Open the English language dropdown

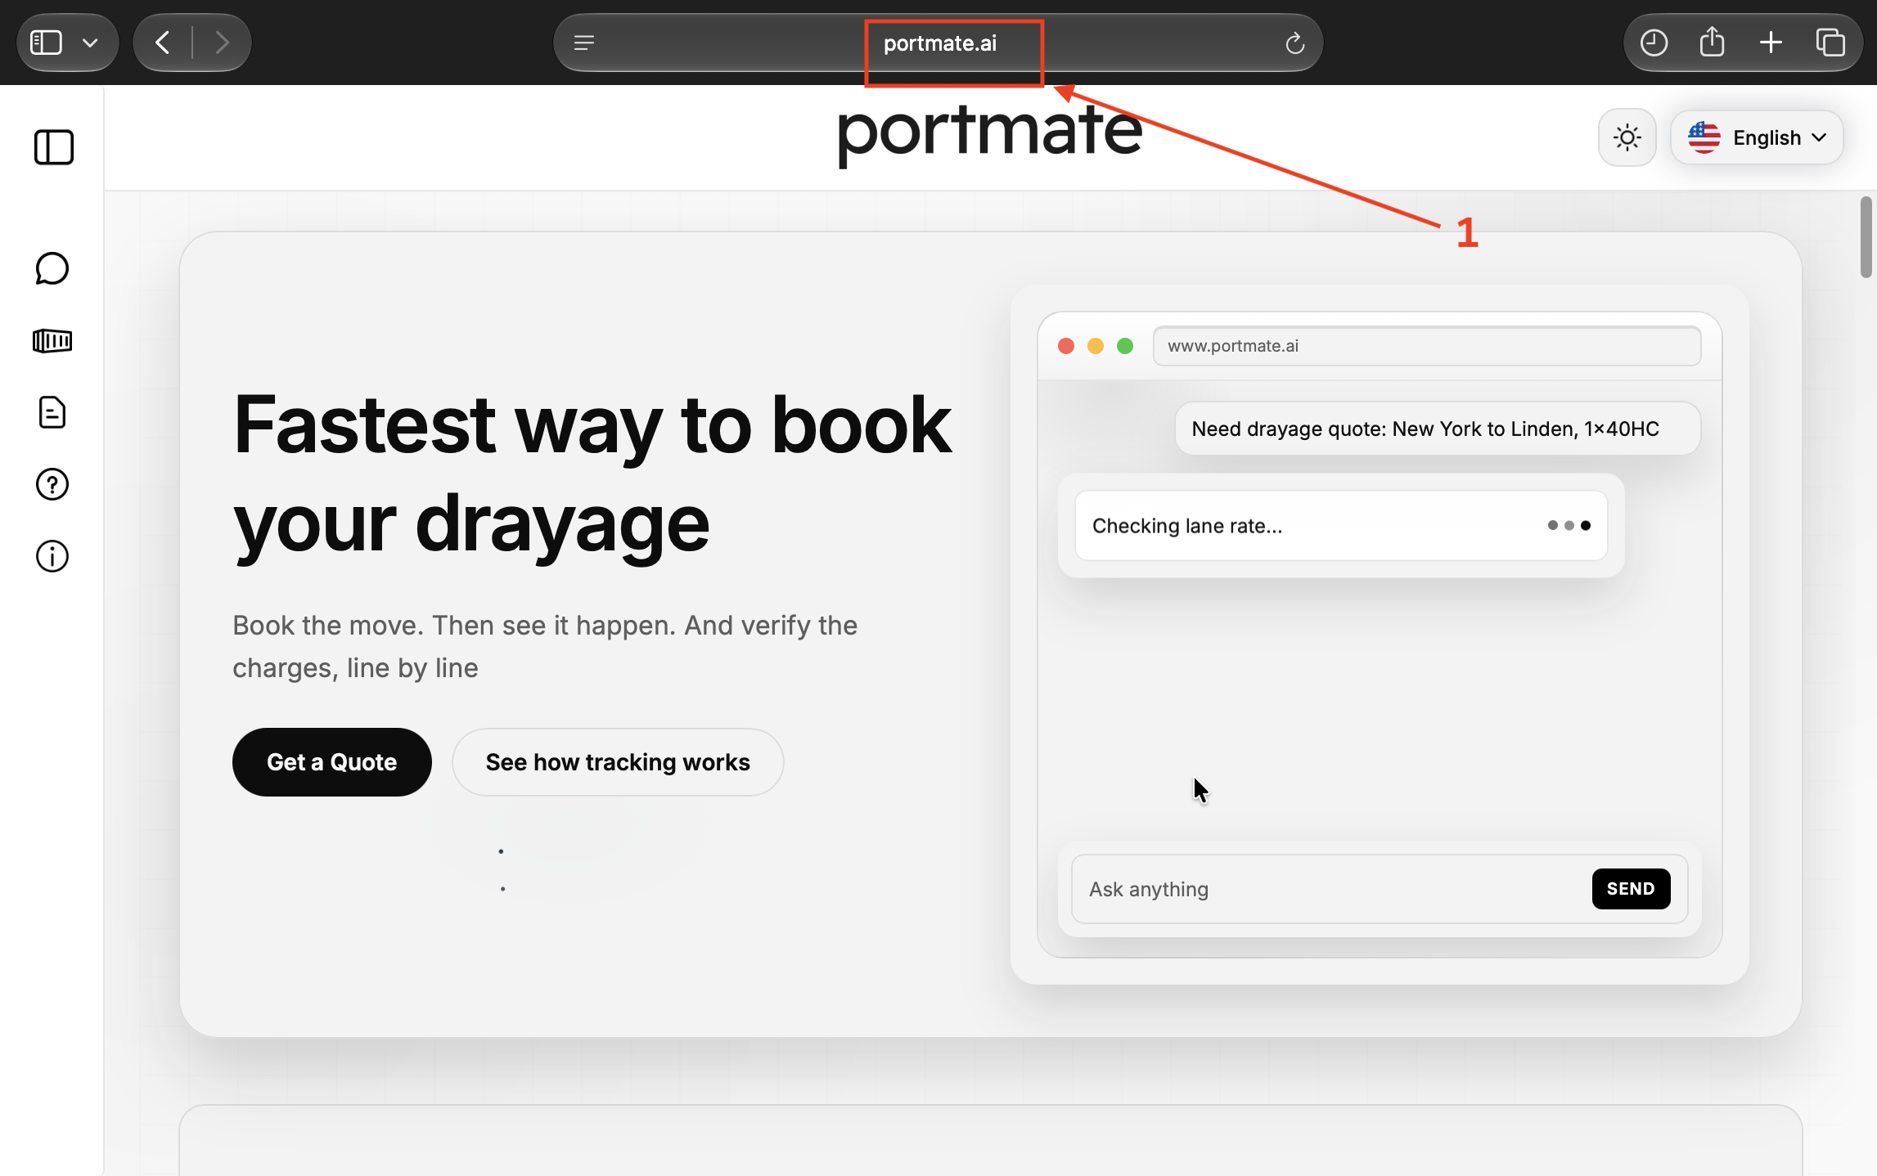(x=1757, y=137)
